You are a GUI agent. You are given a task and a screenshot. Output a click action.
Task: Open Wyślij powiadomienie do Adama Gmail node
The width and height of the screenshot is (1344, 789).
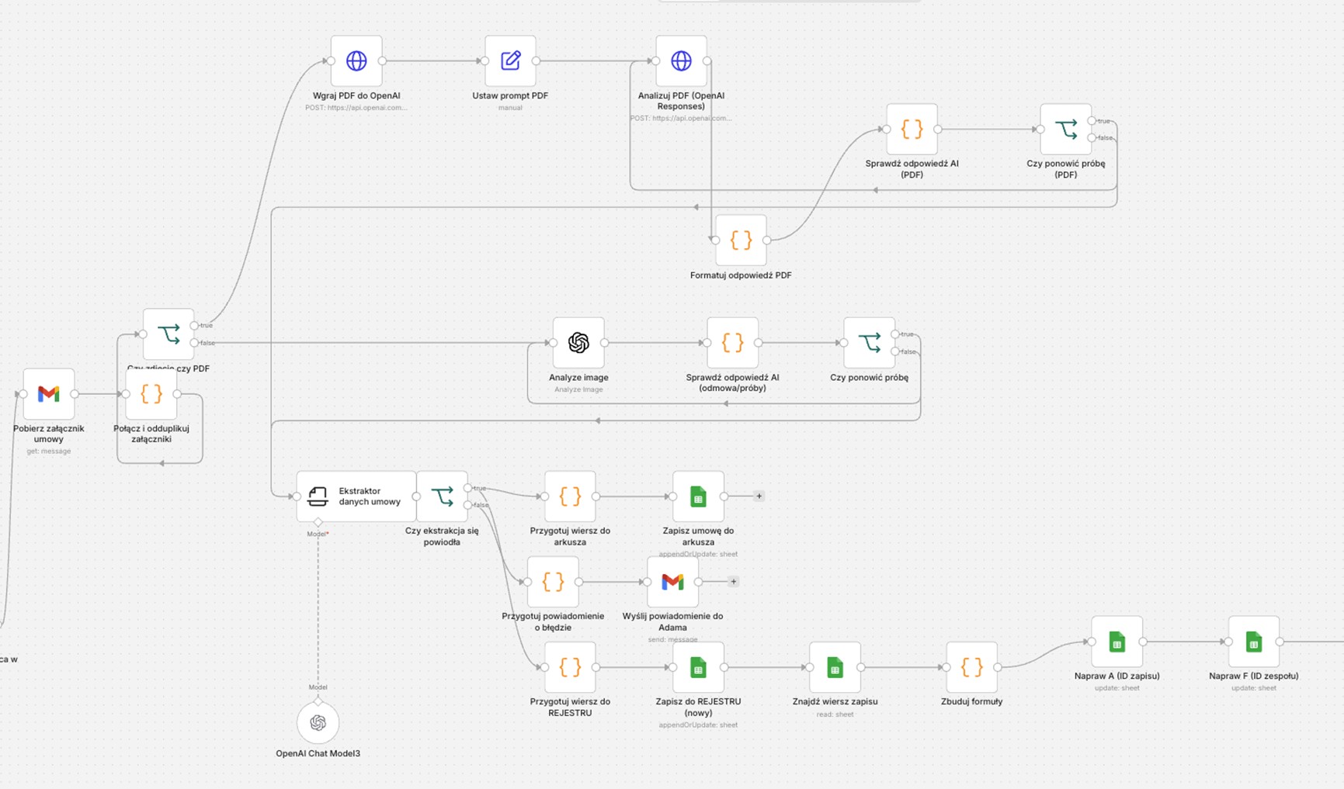tap(672, 582)
